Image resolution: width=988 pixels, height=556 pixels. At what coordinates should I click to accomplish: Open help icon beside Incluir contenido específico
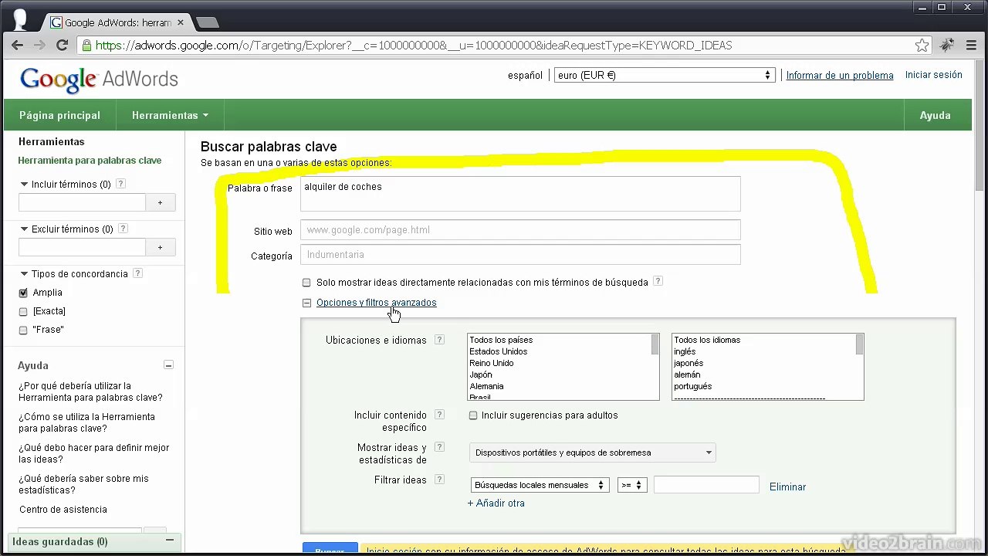point(439,415)
